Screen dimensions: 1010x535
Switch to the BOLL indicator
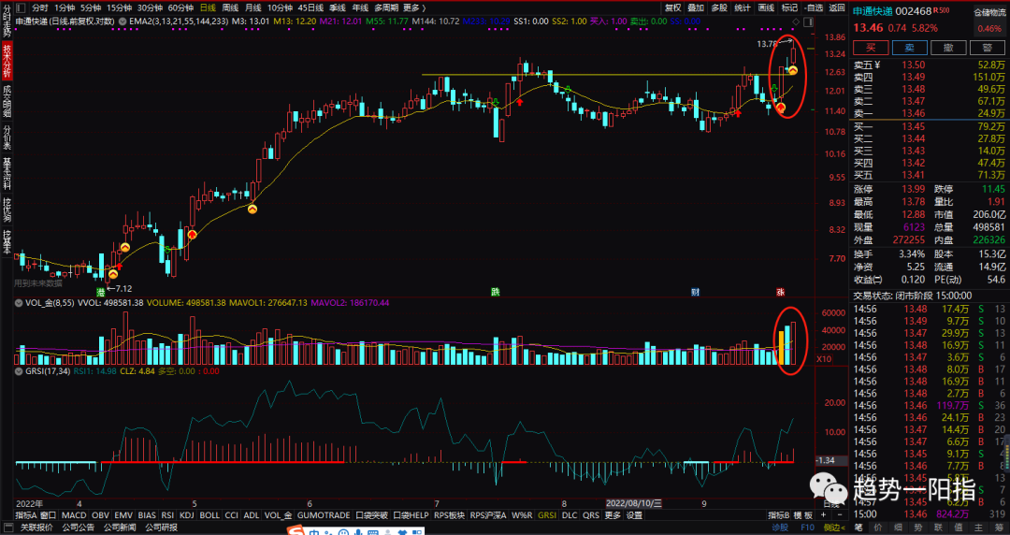[x=209, y=515]
